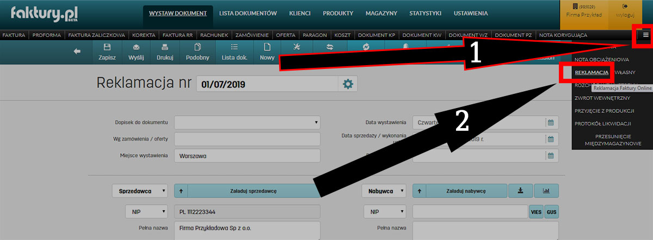The image size is (653, 240).
Task: Open the Sprzedawca dropdown
Action: (x=140, y=191)
